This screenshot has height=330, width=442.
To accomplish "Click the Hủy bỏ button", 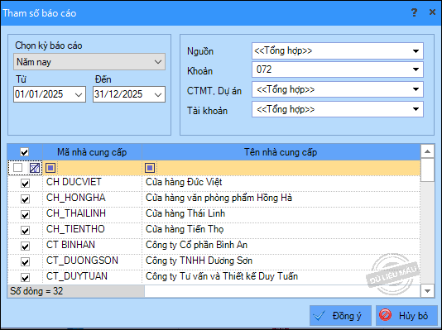I will 406,316.
